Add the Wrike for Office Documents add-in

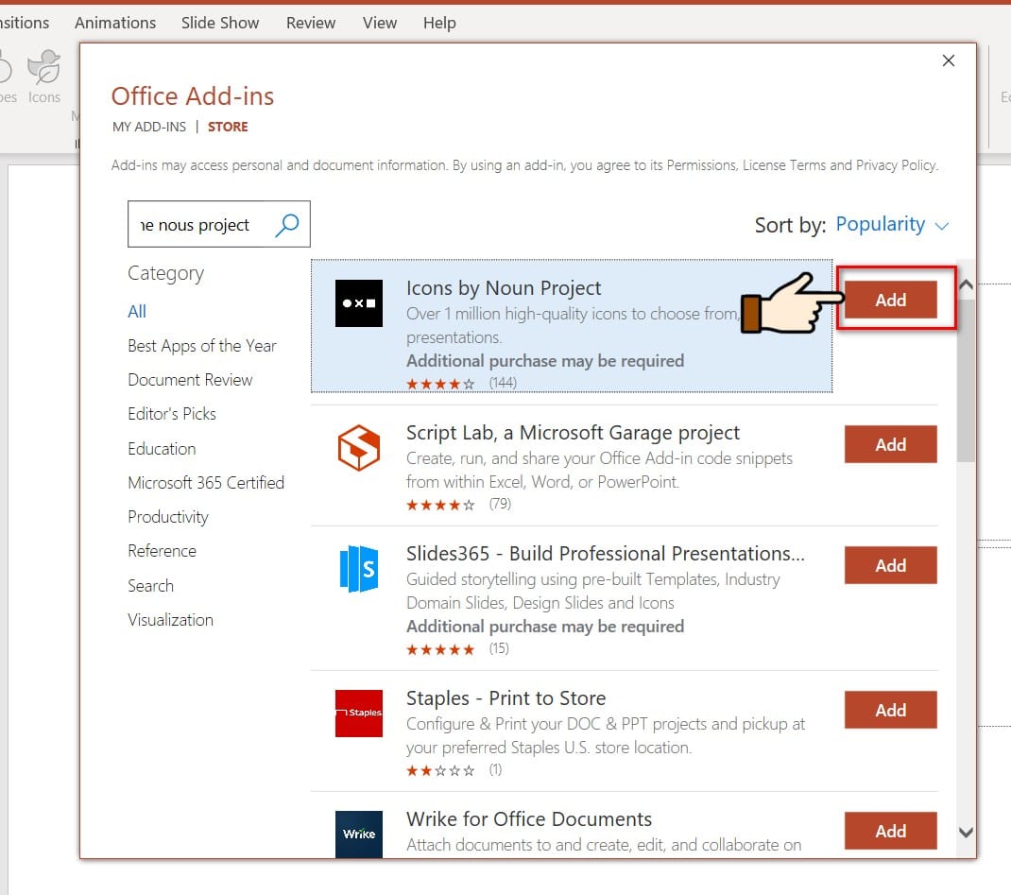pos(890,831)
